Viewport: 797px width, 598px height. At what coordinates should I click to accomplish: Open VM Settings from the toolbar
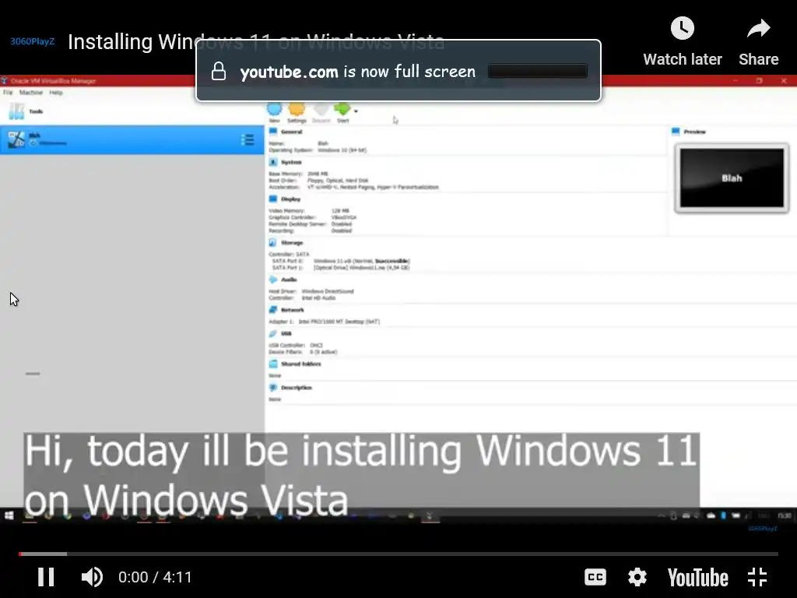(x=297, y=112)
